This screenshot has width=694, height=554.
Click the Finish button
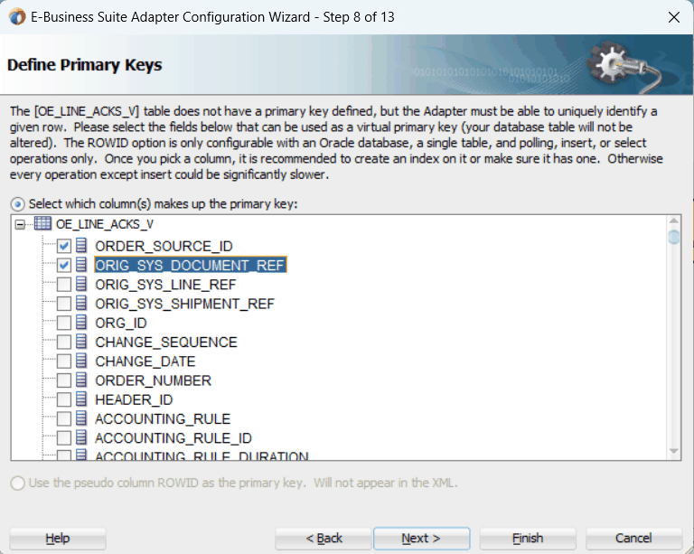pos(528,538)
